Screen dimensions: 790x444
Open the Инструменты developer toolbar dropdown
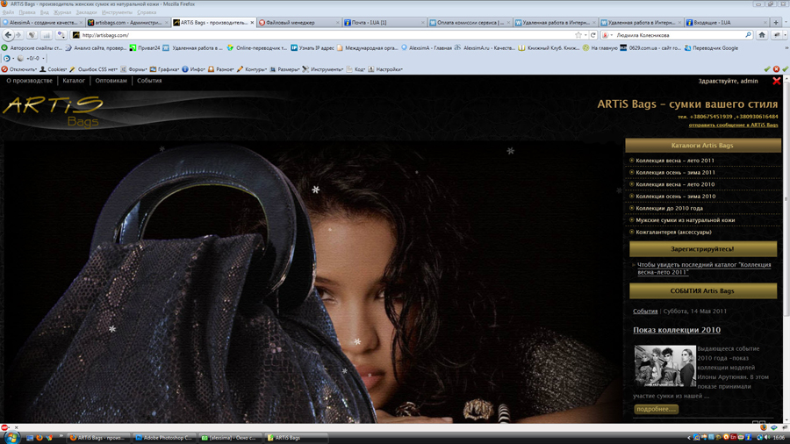(323, 69)
